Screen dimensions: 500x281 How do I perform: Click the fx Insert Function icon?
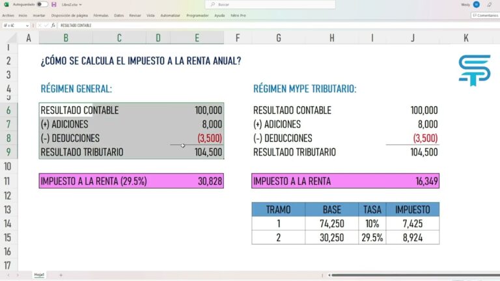pyautogui.click(x=53, y=25)
